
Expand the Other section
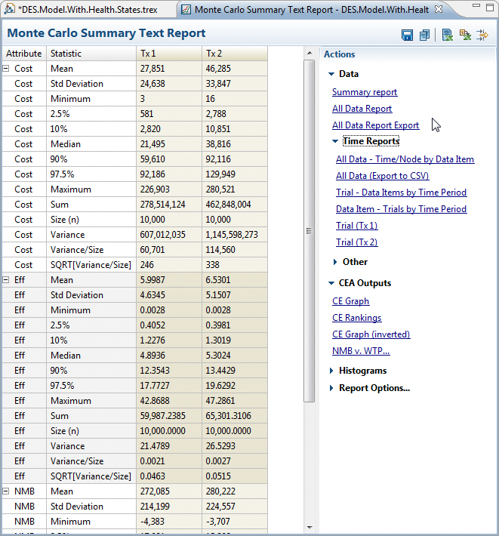pos(335,262)
